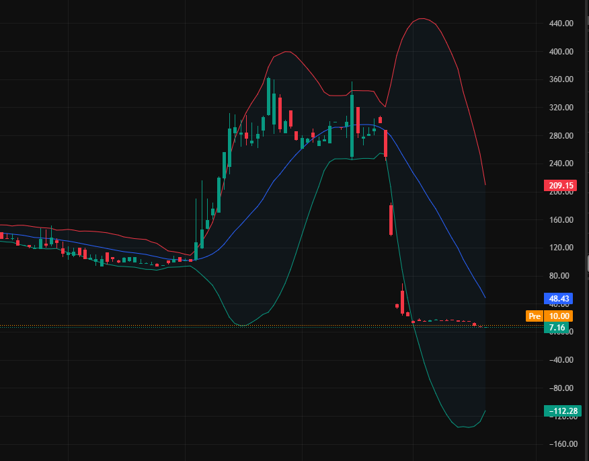Screen dimensions: 589x461
Task: Click the 440.00 price axis label
Action: [x=561, y=24]
